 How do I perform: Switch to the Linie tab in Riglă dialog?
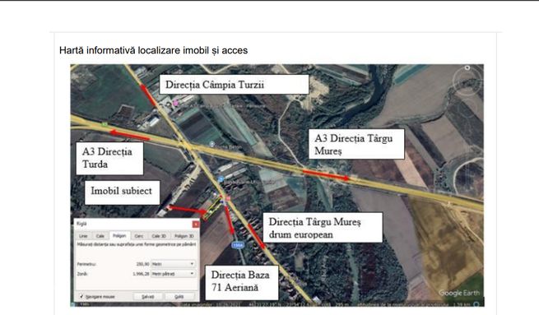83,236
